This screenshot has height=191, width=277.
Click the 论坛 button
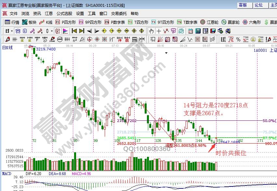258,5
